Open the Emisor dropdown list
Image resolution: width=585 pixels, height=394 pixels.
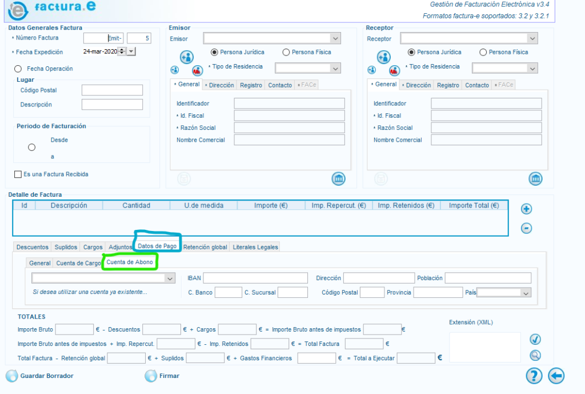[335, 39]
